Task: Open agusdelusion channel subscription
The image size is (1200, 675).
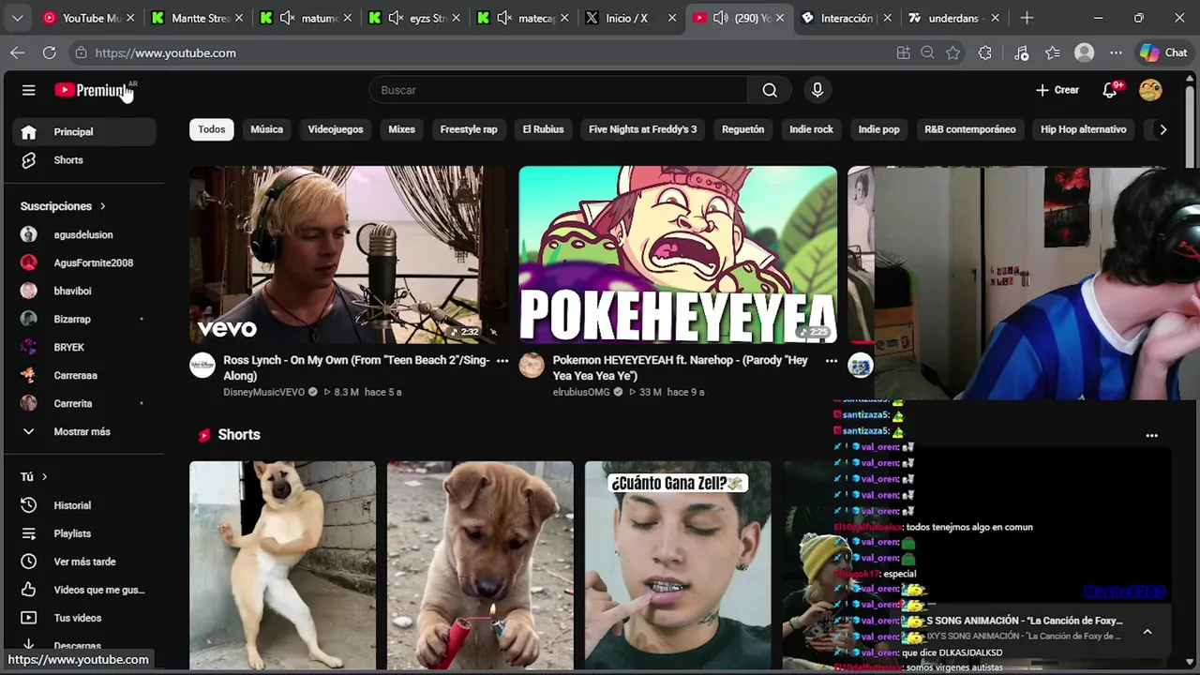Action: [84, 235]
